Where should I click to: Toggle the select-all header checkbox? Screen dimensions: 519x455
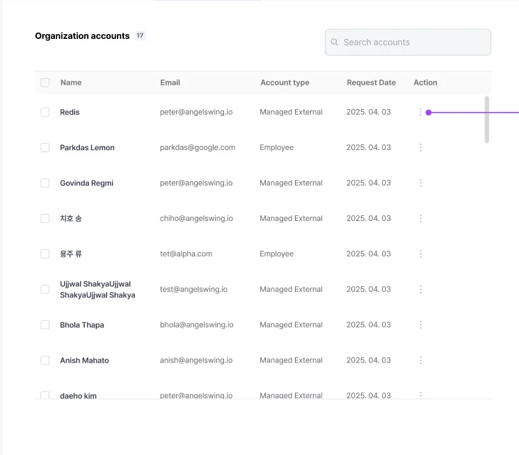point(45,83)
